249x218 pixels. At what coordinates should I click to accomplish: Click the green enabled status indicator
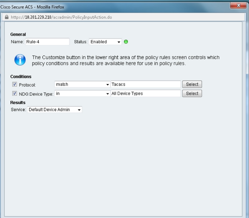(126, 42)
